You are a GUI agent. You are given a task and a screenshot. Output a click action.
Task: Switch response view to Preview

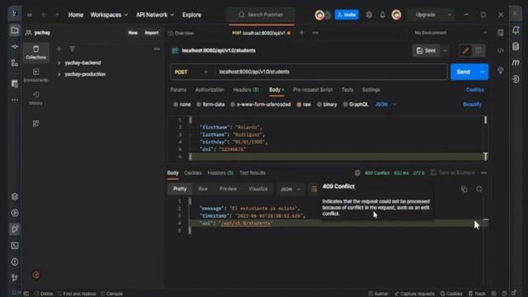(x=228, y=189)
